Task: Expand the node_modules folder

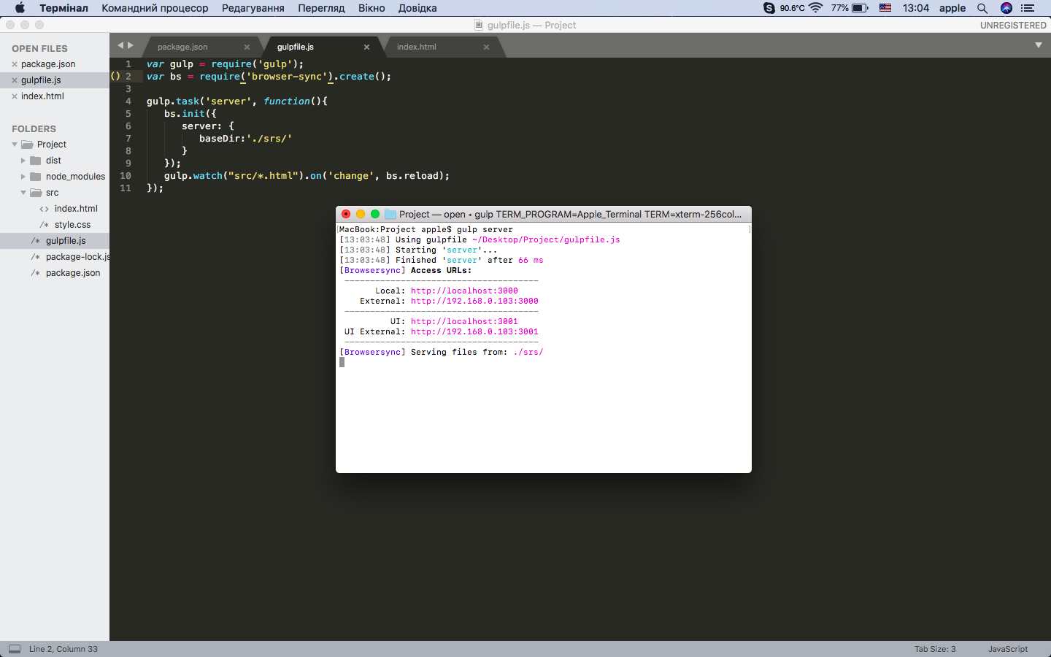Action: coord(23,177)
